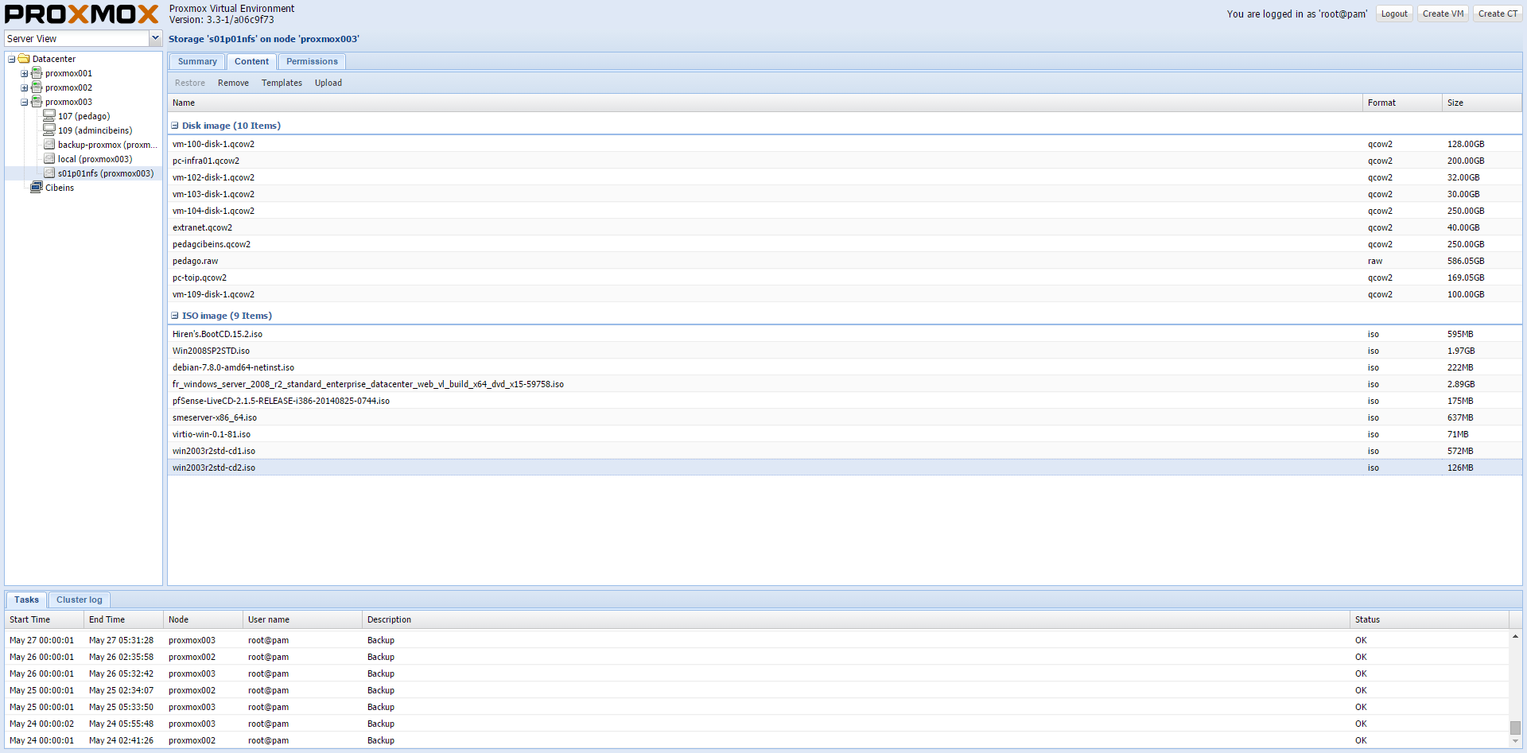
Task: Select the Tasks tab
Action: 26,600
